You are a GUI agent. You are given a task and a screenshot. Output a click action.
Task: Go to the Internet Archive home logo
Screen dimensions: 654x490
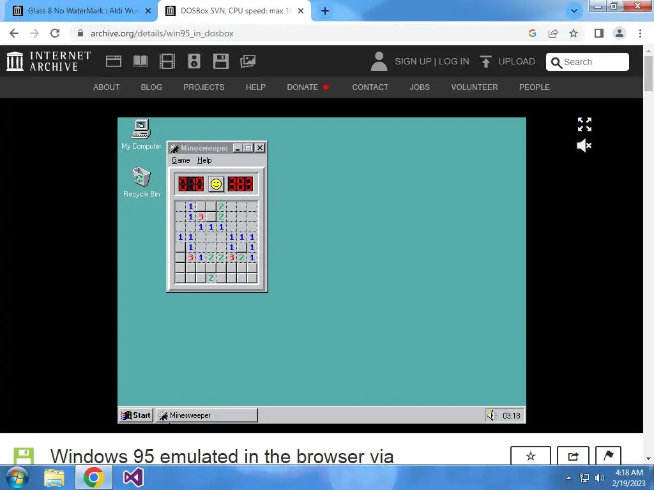click(x=49, y=61)
